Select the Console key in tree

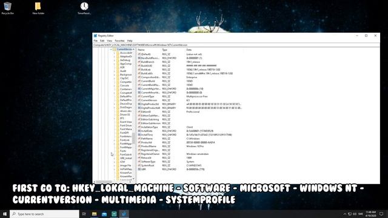(124, 85)
